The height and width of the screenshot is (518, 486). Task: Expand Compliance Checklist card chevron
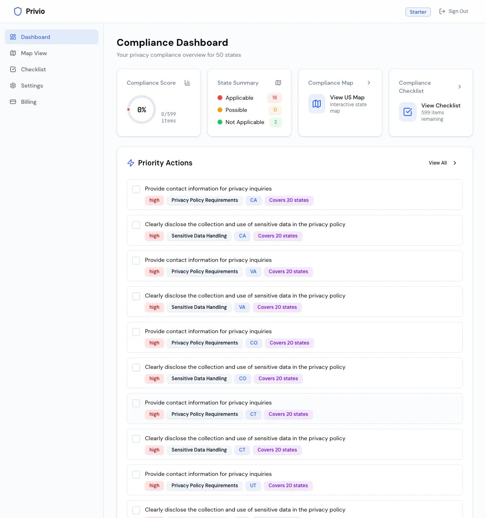click(460, 87)
